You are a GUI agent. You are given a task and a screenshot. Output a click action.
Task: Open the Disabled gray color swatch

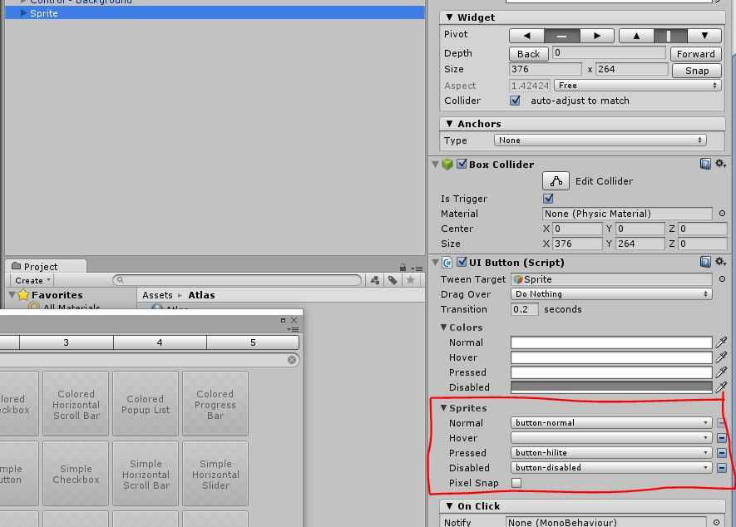coord(611,387)
